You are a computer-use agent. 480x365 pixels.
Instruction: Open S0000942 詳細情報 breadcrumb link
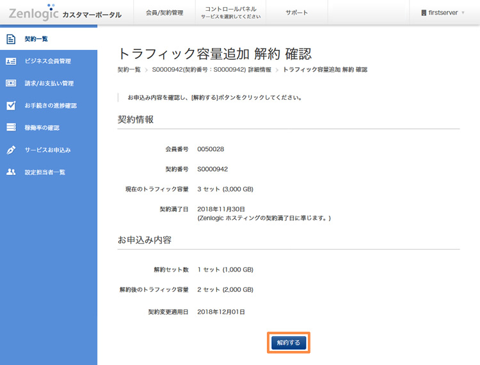pyautogui.click(x=211, y=69)
